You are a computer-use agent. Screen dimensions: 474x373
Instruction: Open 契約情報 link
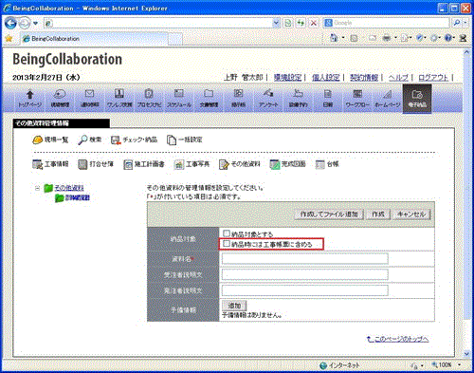[364, 77]
